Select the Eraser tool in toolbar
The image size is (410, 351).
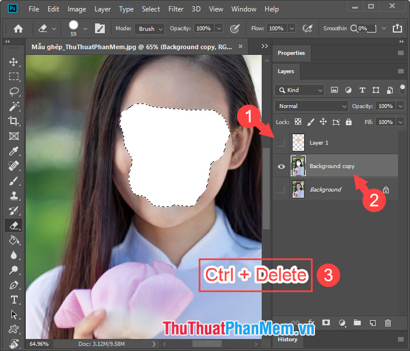(x=14, y=225)
